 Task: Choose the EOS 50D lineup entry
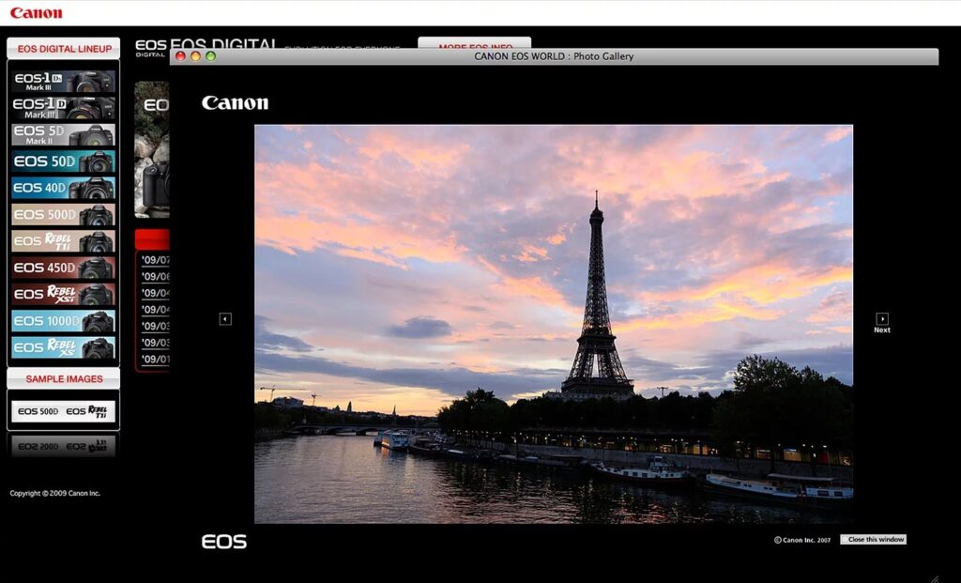point(63,161)
